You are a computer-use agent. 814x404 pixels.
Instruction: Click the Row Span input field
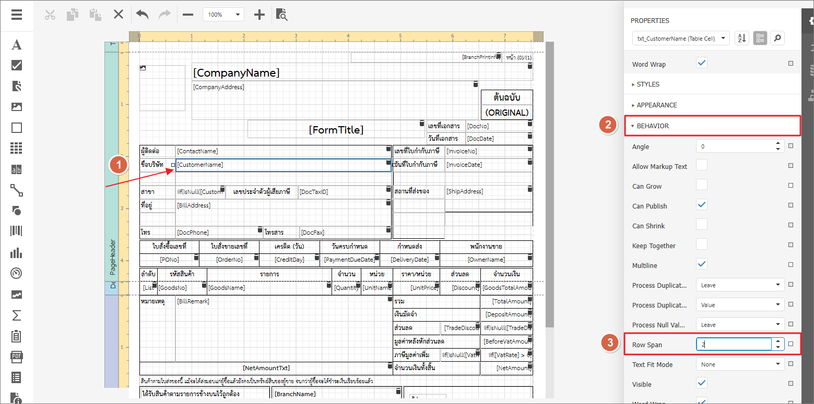734,344
